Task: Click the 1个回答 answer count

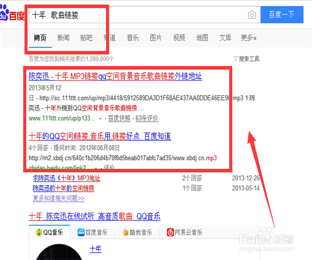Action: (192, 188)
